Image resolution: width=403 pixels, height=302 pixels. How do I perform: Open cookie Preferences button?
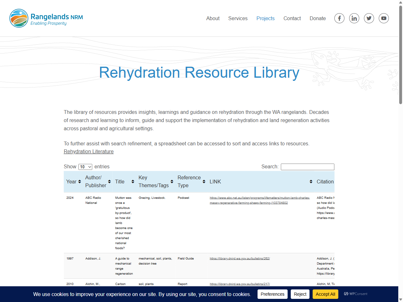tap(272, 294)
